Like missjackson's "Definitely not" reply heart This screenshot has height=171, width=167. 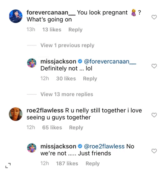(154, 66)
